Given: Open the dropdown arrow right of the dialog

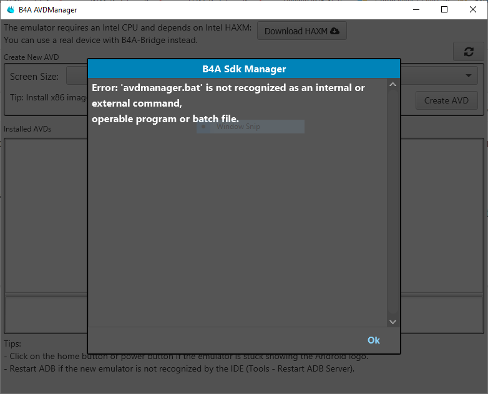Looking at the screenshot, I should coord(469,75).
